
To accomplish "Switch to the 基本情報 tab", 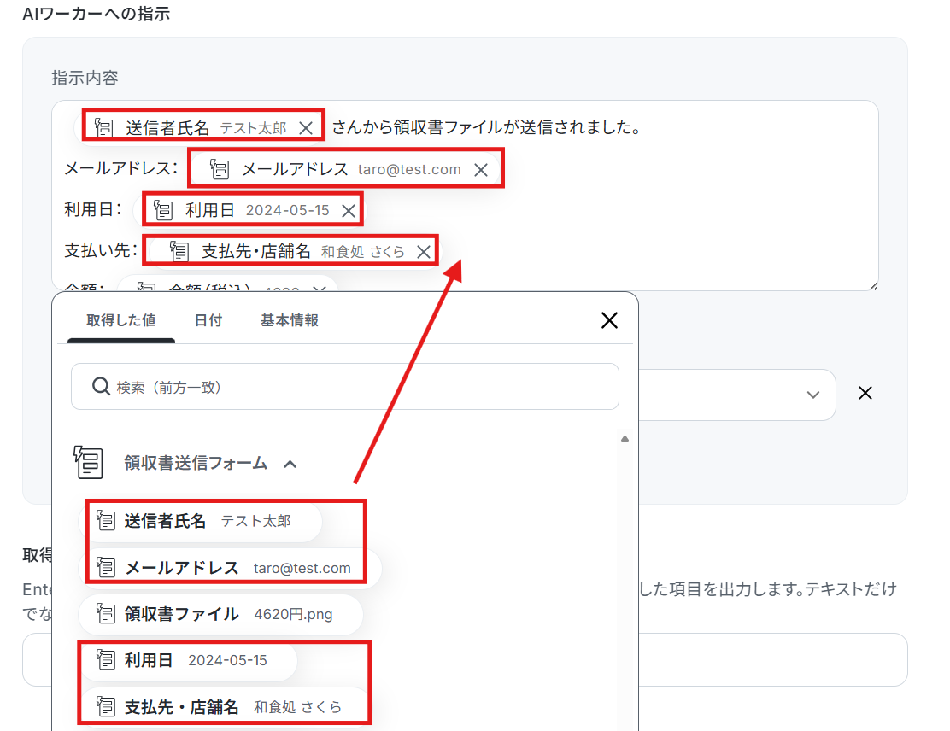I will tap(290, 320).
